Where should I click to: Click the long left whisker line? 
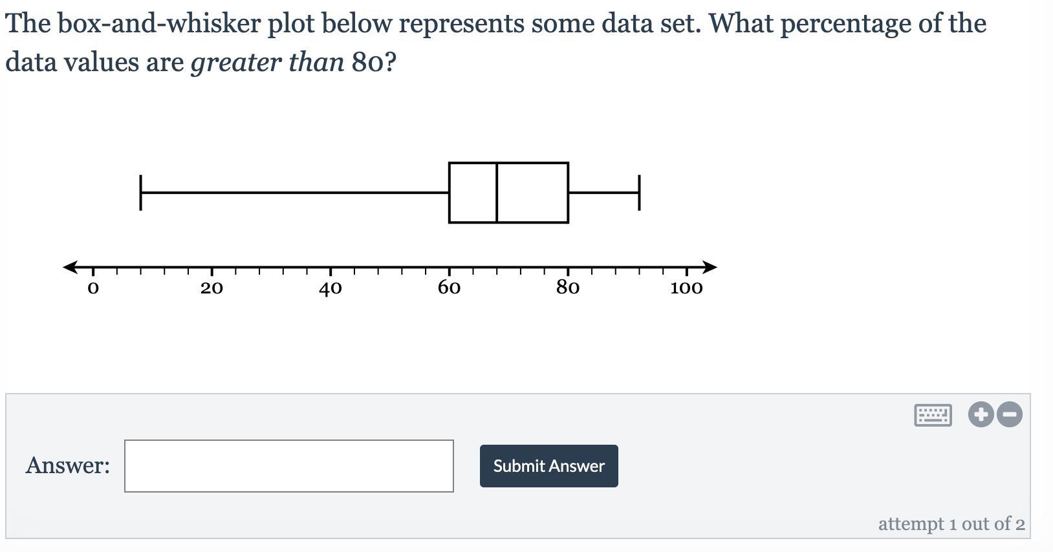coord(294,193)
